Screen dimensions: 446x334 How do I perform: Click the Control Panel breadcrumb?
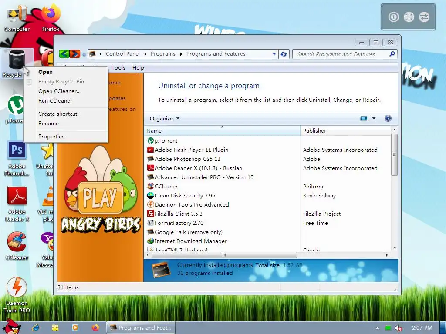pyautogui.click(x=122, y=54)
